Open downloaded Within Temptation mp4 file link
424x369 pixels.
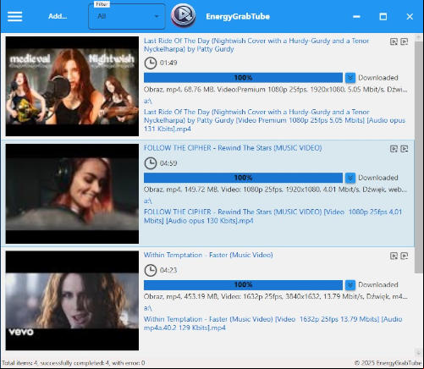tap(273, 323)
